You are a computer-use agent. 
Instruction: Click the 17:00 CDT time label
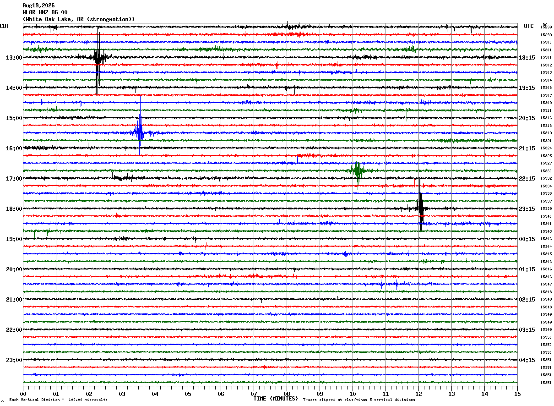click(x=14, y=179)
